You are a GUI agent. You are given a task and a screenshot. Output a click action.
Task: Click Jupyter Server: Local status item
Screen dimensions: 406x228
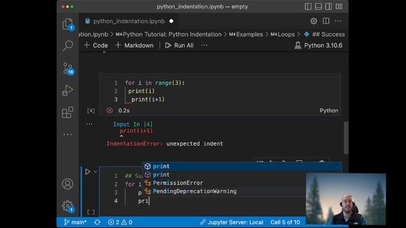[x=232, y=222]
